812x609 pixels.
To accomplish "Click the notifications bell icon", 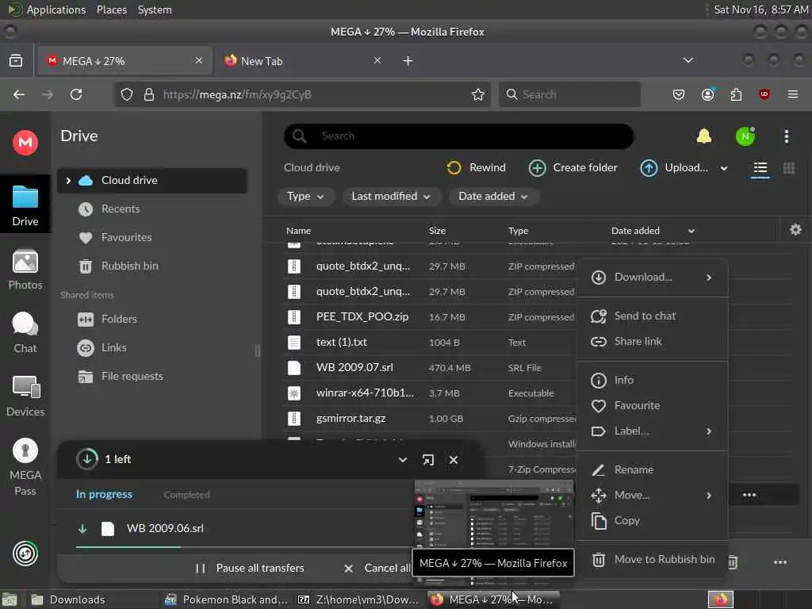I will [x=704, y=136].
